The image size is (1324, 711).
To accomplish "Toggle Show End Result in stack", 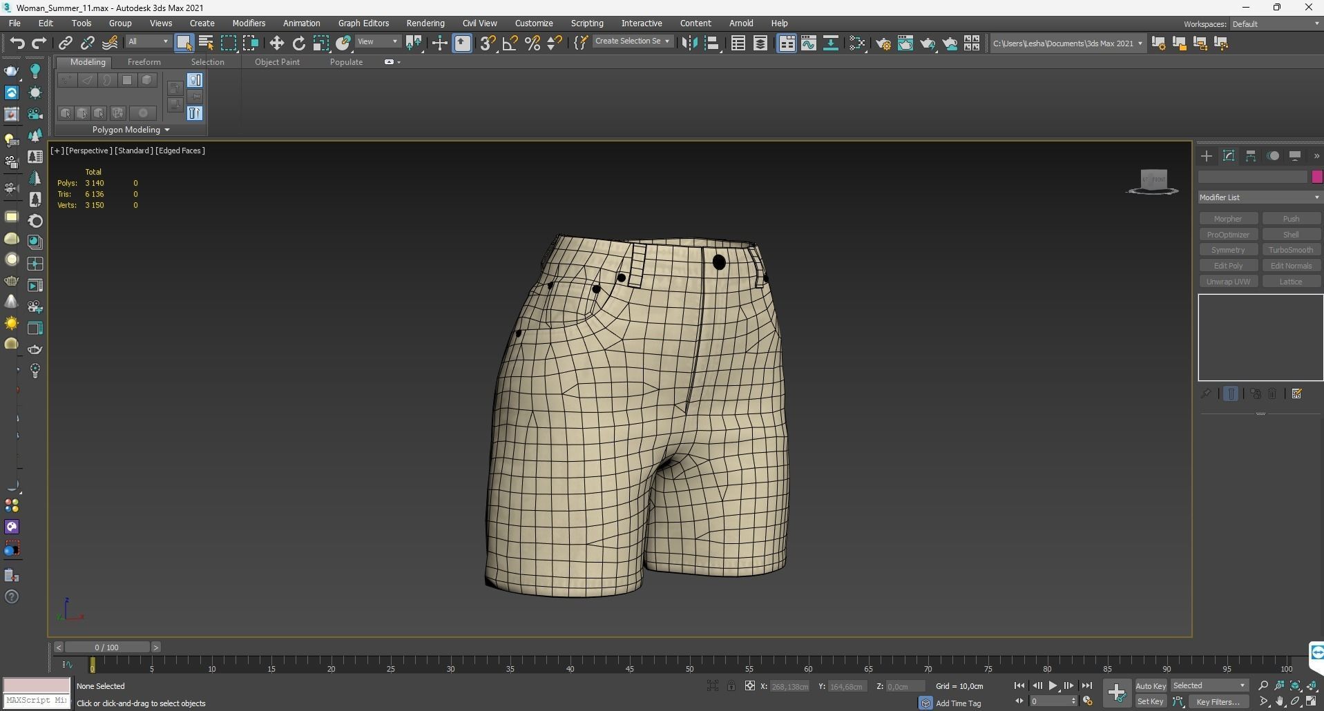I will point(1231,393).
